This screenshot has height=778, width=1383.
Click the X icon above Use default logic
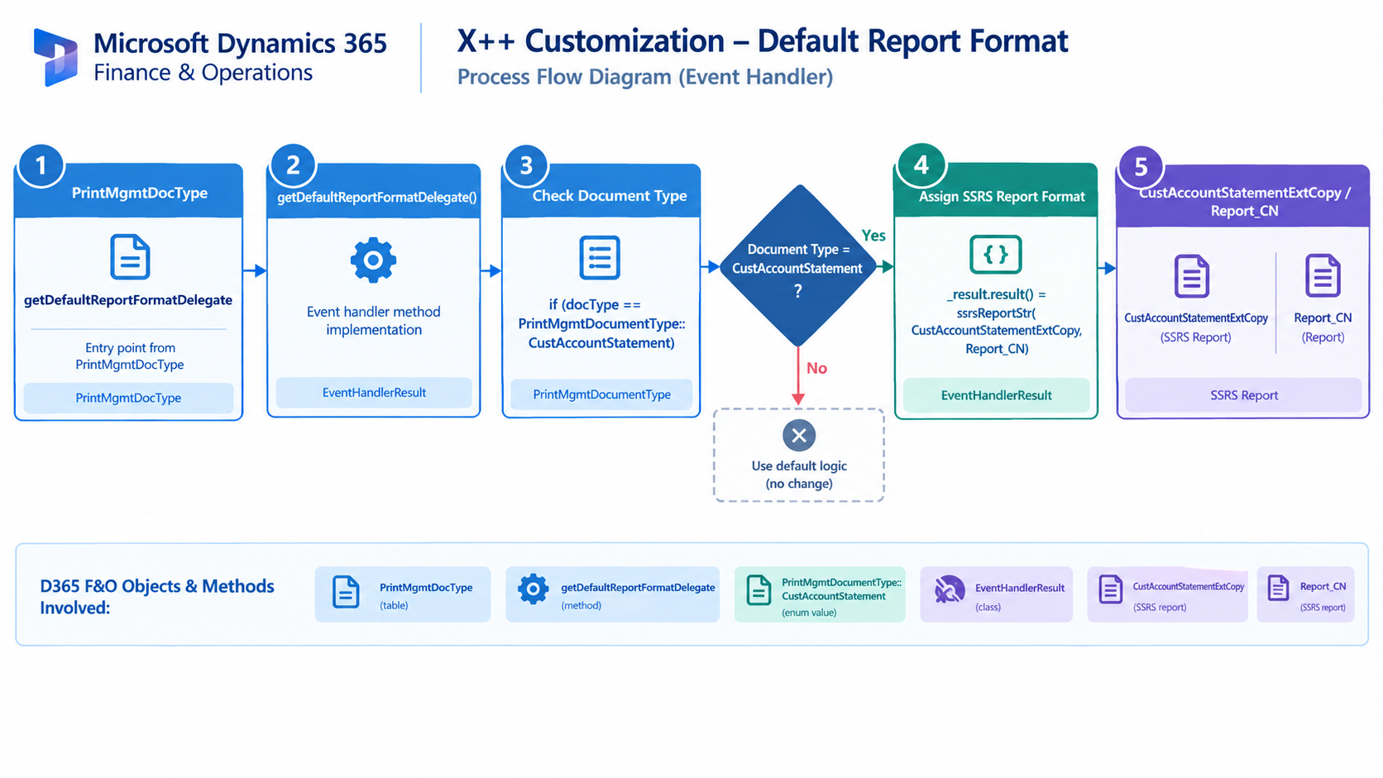click(x=799, y=436)
